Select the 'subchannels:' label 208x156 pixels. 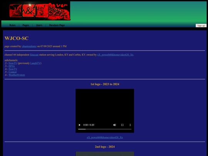(x=11, y=60)
